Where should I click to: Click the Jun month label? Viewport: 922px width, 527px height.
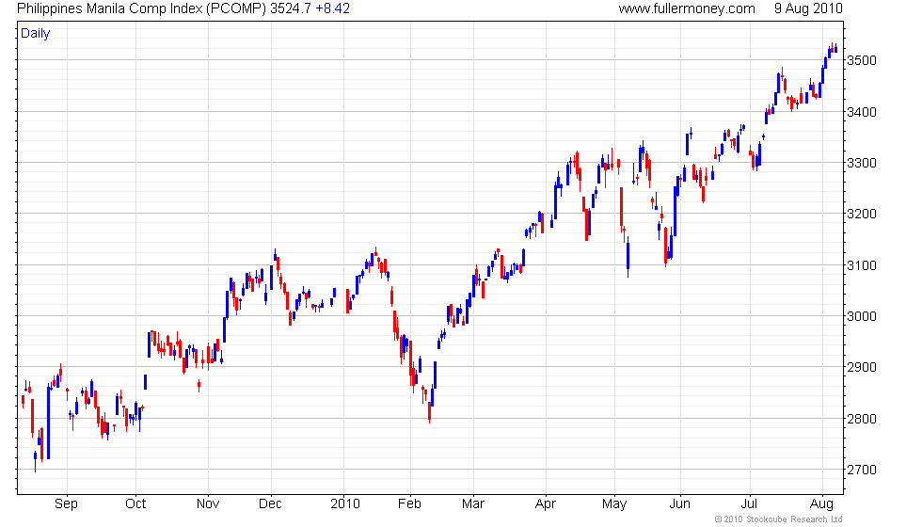tap(680, 504)
